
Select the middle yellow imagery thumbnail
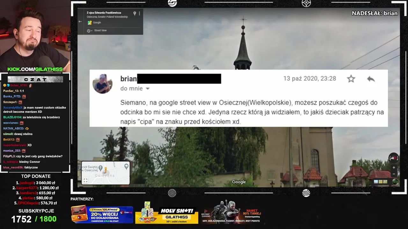(381, 182)
